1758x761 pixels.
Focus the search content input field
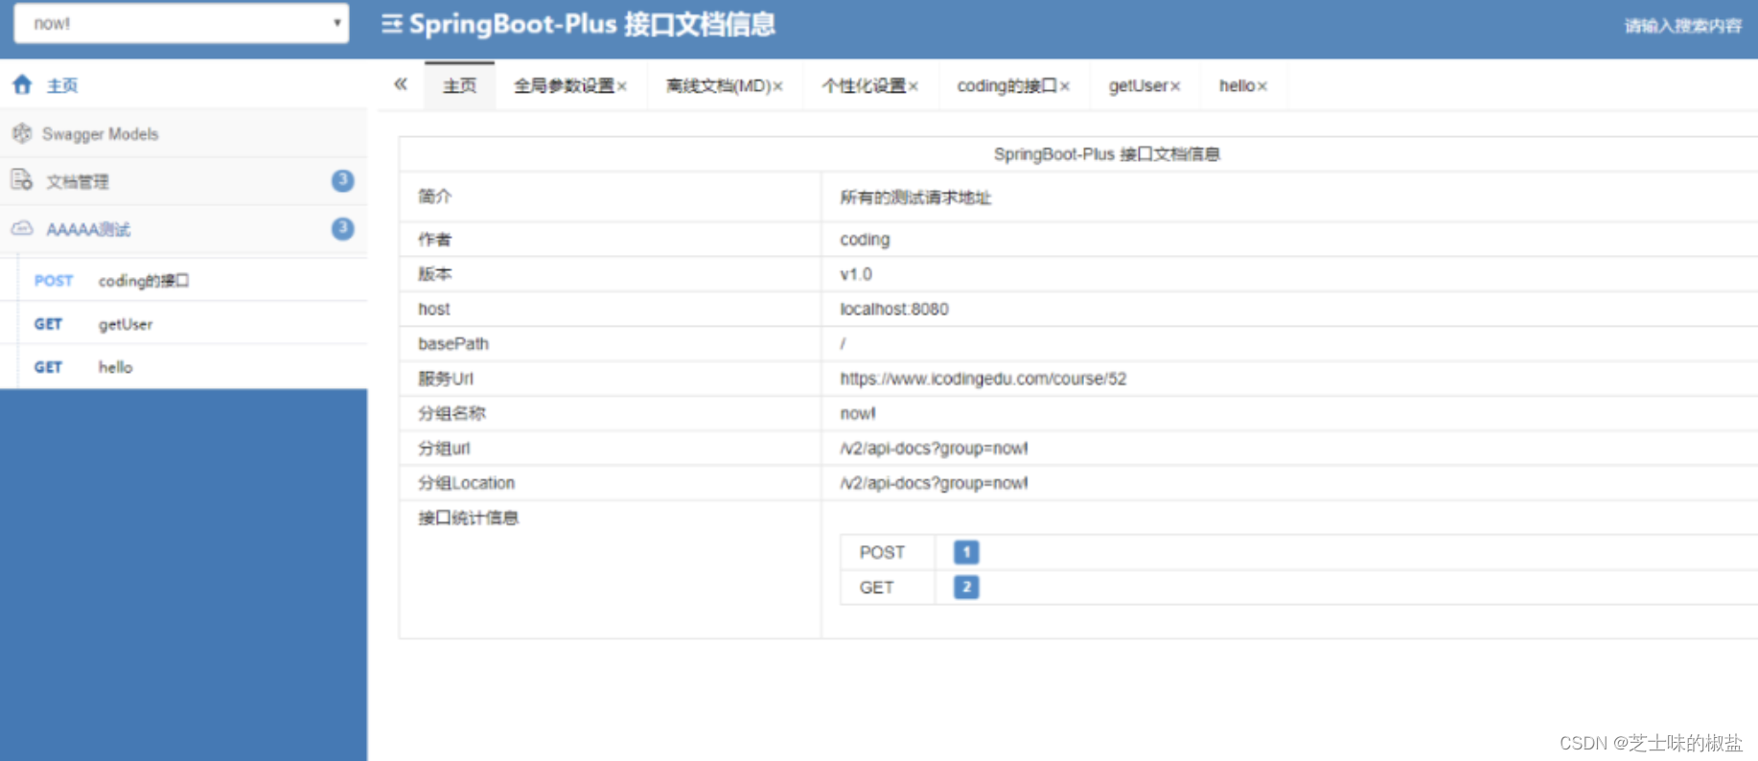1682,26
